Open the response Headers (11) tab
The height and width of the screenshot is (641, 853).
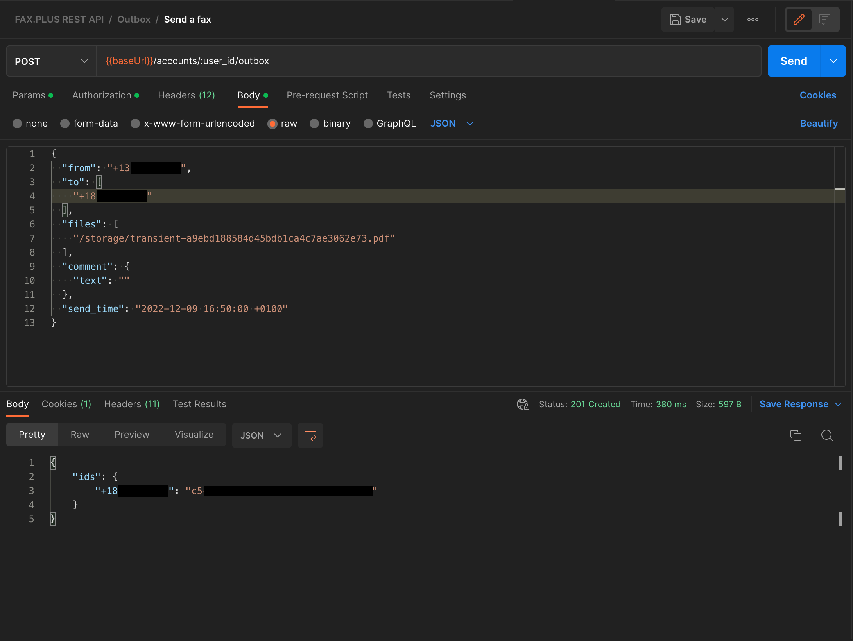point(132,404)
